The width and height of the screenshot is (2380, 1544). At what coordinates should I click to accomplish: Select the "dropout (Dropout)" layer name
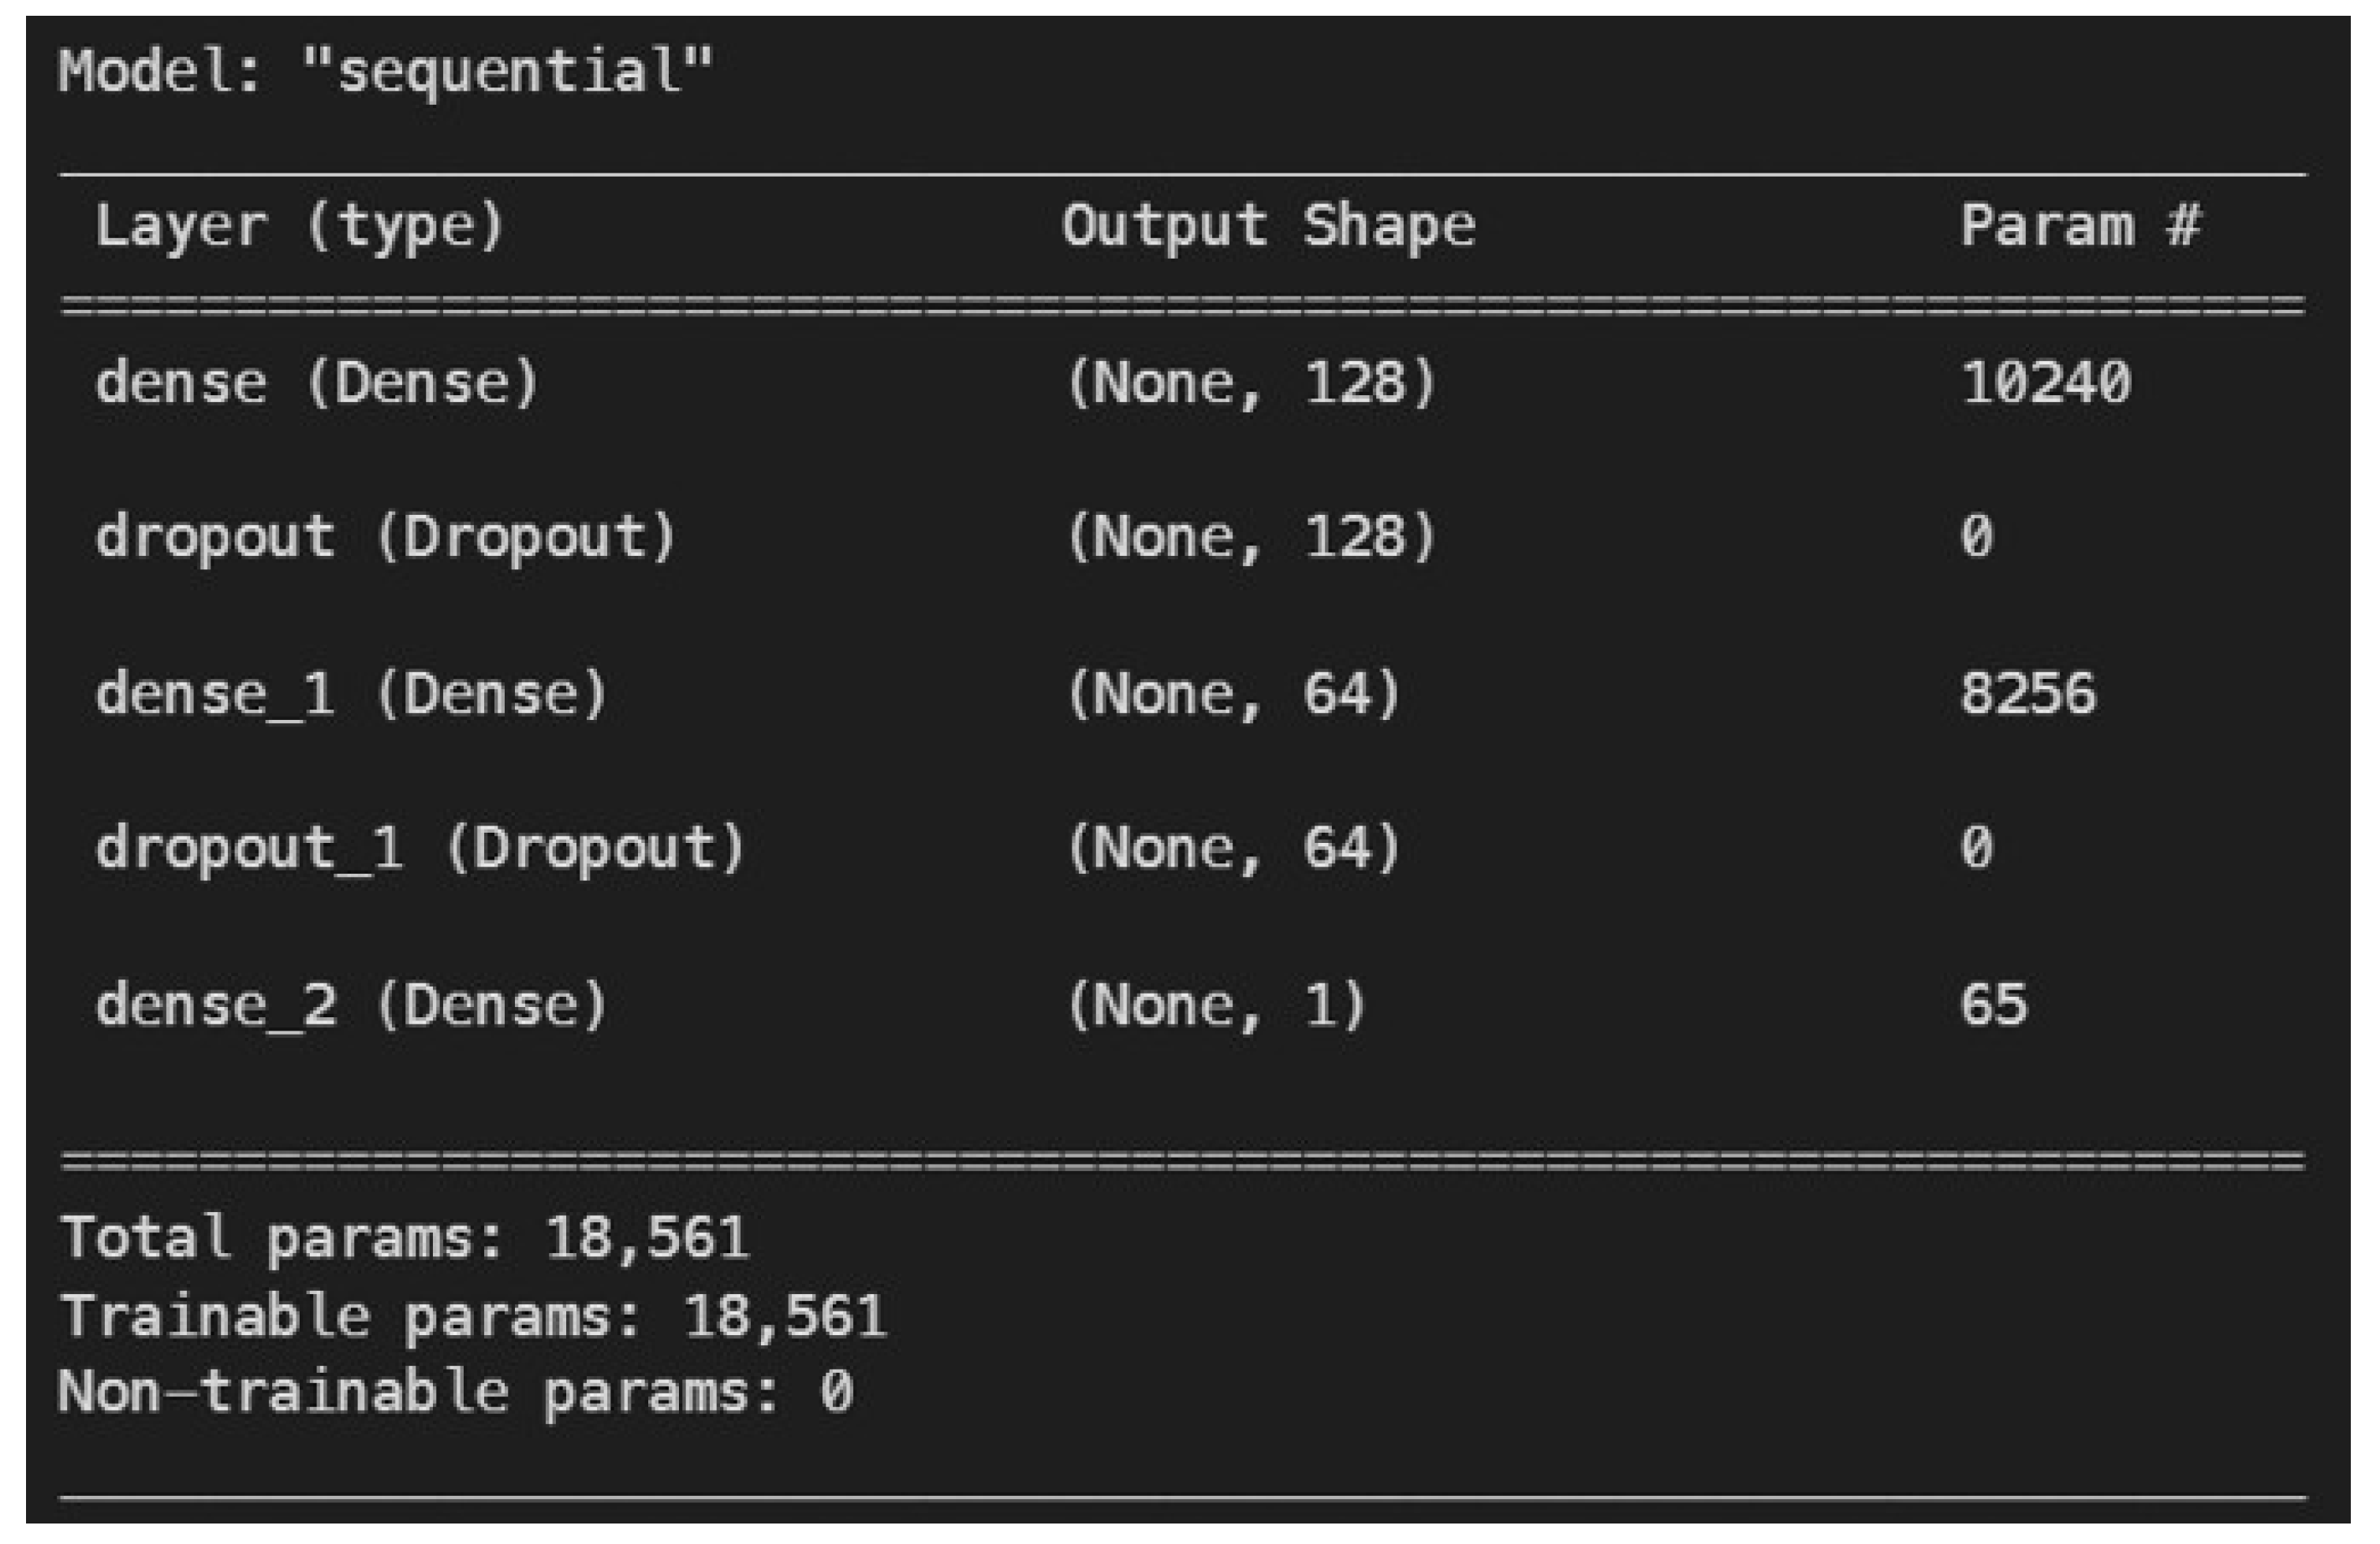(386, 537)
